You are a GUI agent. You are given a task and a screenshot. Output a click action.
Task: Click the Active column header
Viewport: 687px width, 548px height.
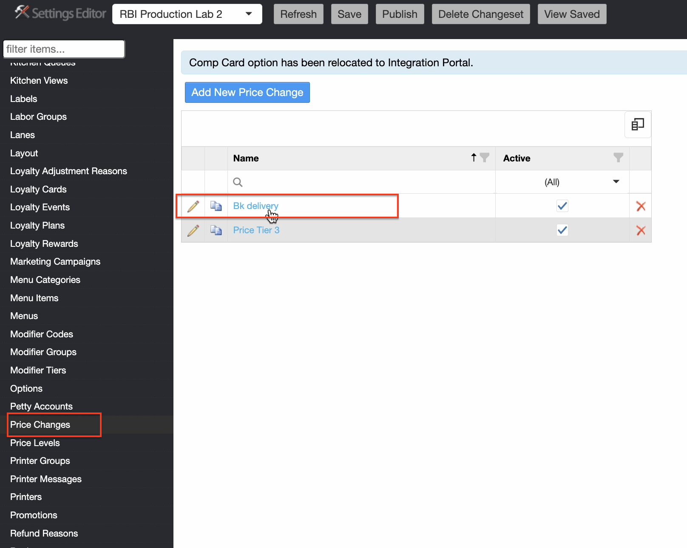tap(517, 158)
